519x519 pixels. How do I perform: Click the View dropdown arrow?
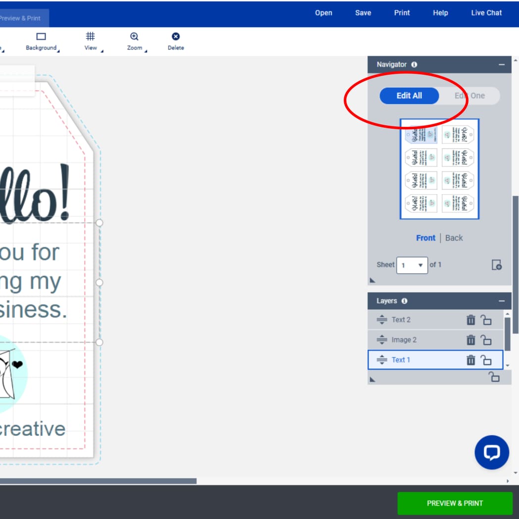point(102,51)
